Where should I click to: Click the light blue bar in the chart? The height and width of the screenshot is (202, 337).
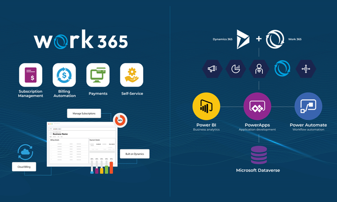pos(92,172)
